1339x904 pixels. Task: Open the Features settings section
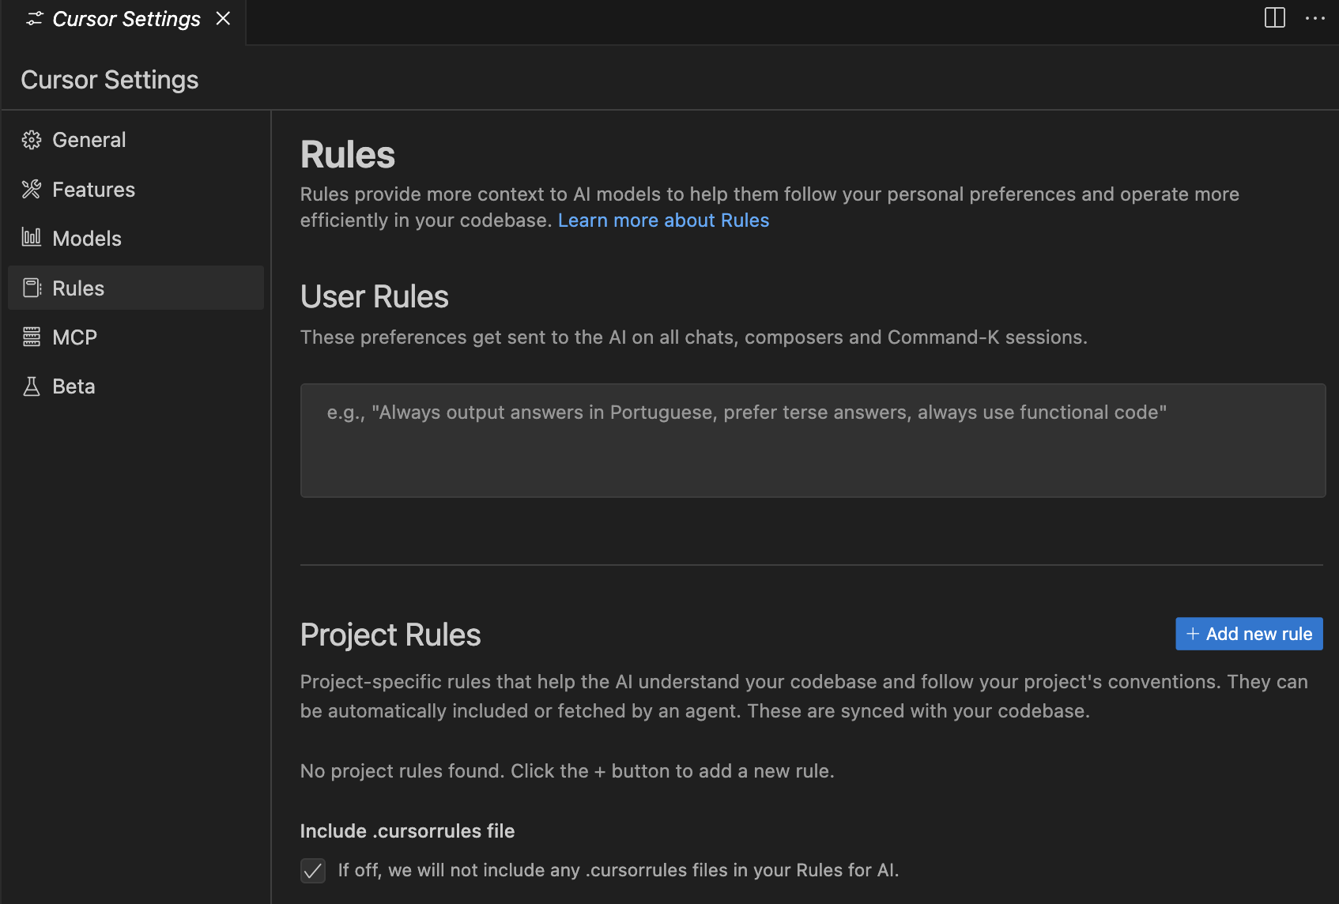coord(136,190)
